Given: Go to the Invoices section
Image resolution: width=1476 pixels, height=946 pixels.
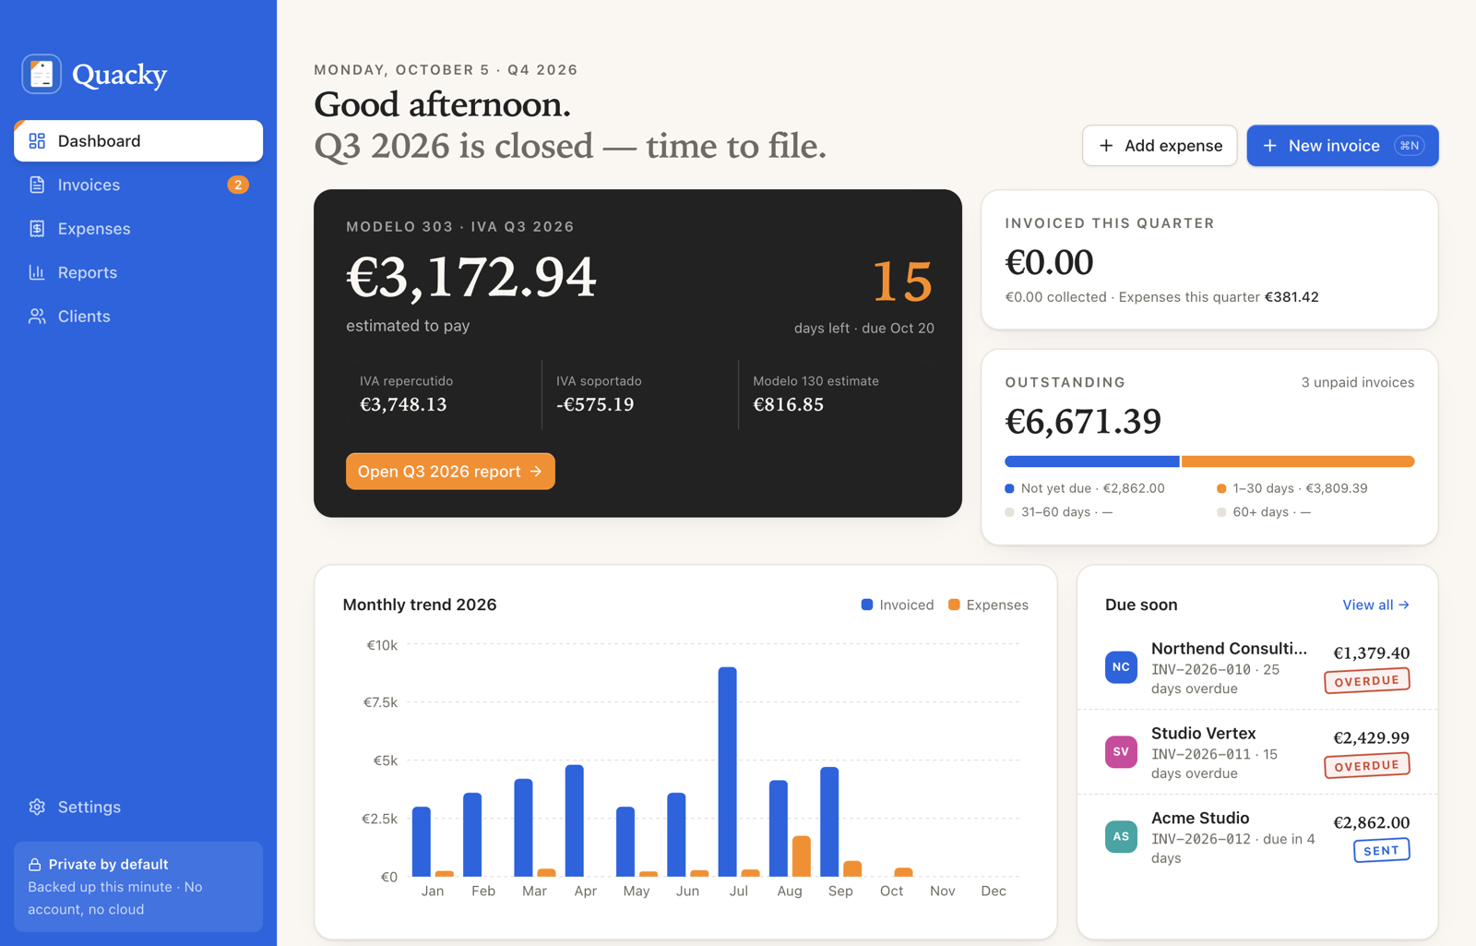Looking at the screenshot, I should pos(138,185).
